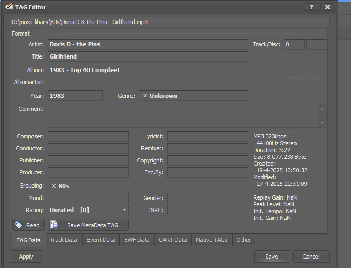The height and width of the screenshot is (268, 351).
Task: Click the TAG Editor app icon in title bar
Action: coord(8,7)
